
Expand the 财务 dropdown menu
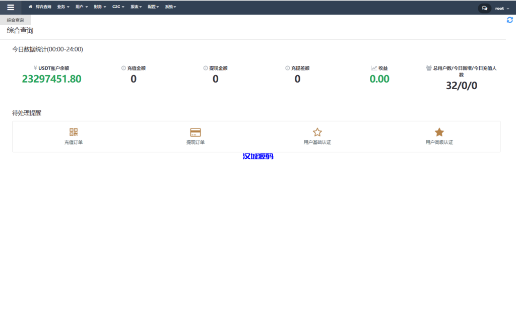pos(100,8)
